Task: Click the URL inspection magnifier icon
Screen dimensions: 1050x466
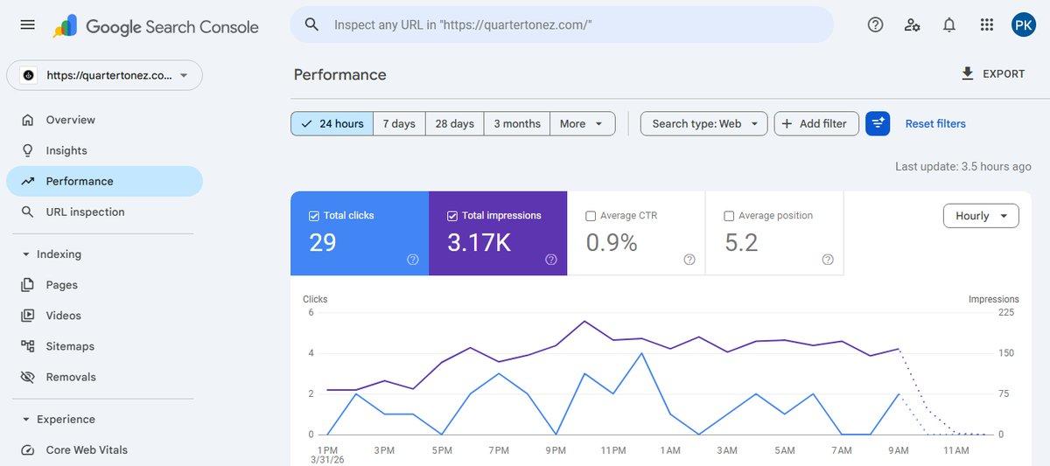Action: (28, 212)
